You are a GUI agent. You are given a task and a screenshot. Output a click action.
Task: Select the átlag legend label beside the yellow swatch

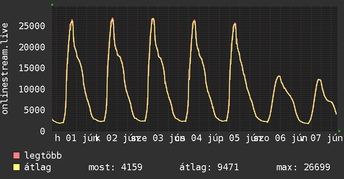click(x=38, y=168)
